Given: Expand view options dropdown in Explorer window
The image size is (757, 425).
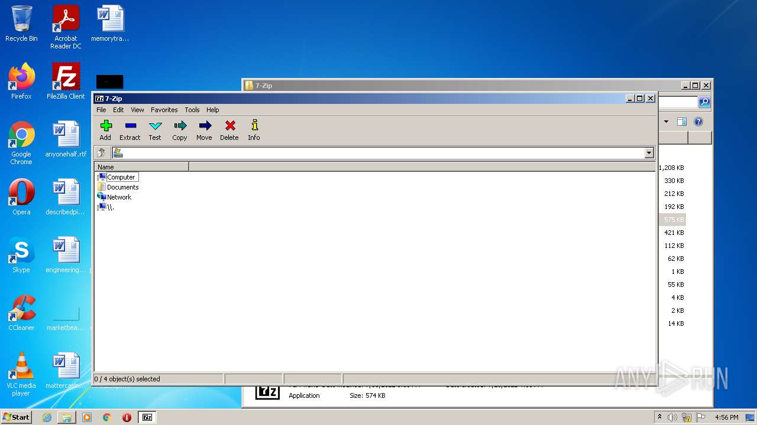Looking at the screenshot, I should (x=666, y=122).
